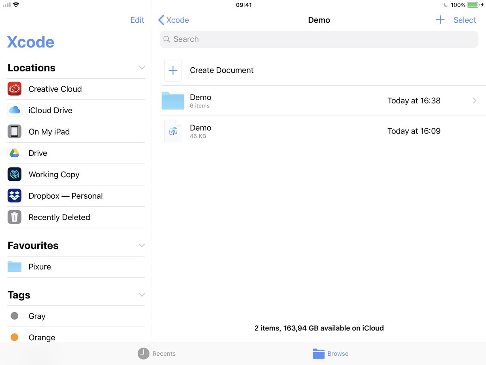Open Recently Deleted label
Screen dimensions: 486x365
59,217
